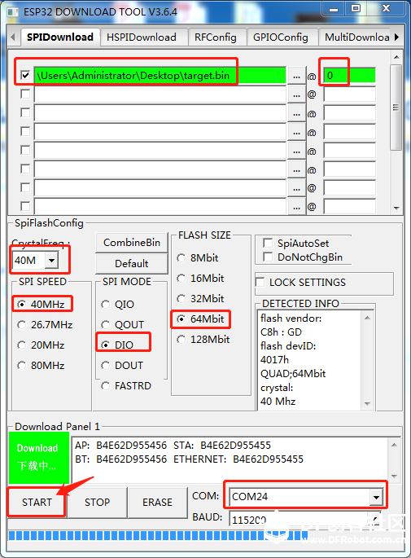Click the green Download status indicator
This screenshot has width=411, height=558.
click(x=39, y=457)
